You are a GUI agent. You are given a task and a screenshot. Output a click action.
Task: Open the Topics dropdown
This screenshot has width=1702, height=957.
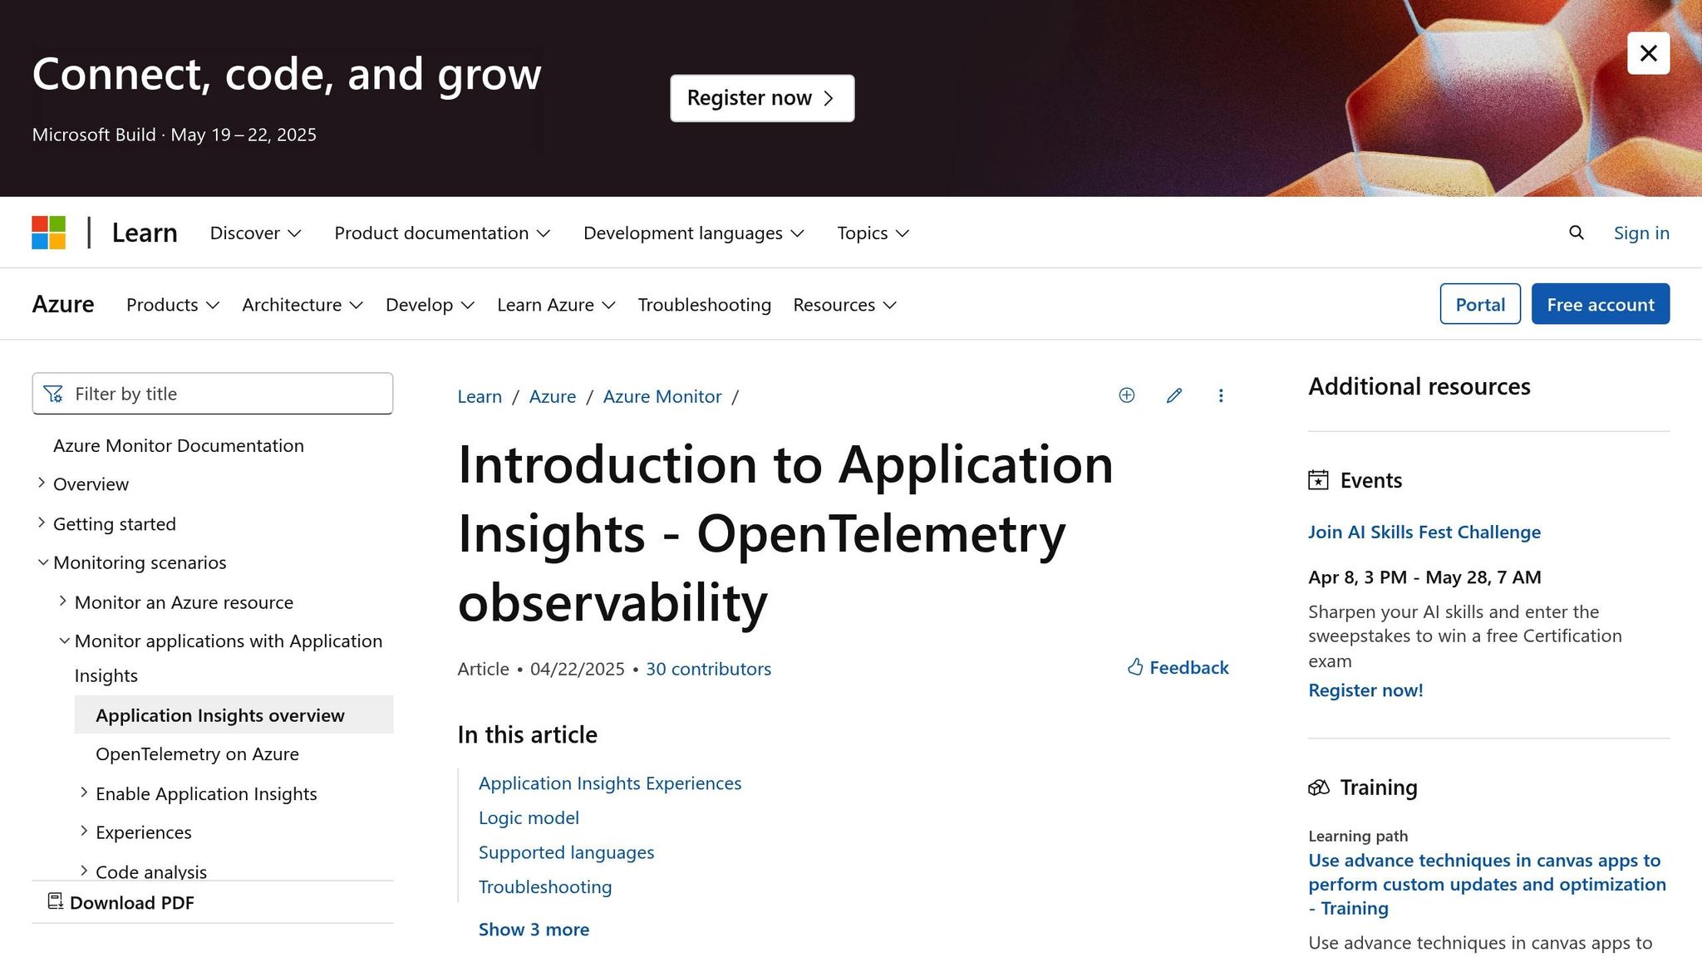[873, 233]
